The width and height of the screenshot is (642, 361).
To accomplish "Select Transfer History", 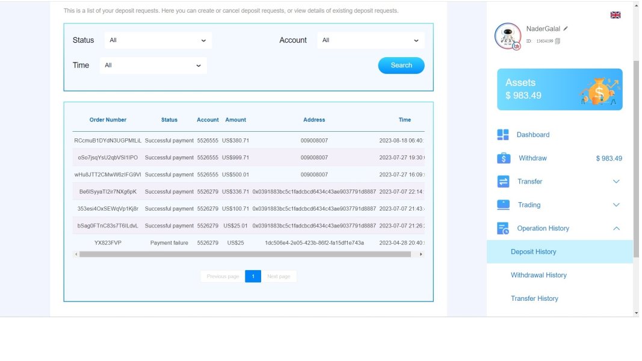I will [534, 298].
